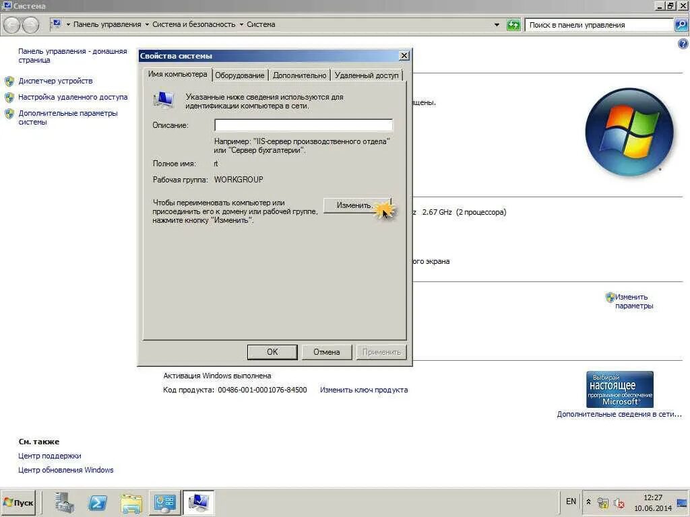Switch to Дополнительно tab
690x517 pixels.
pyautogui.click(x=299, y=75)
